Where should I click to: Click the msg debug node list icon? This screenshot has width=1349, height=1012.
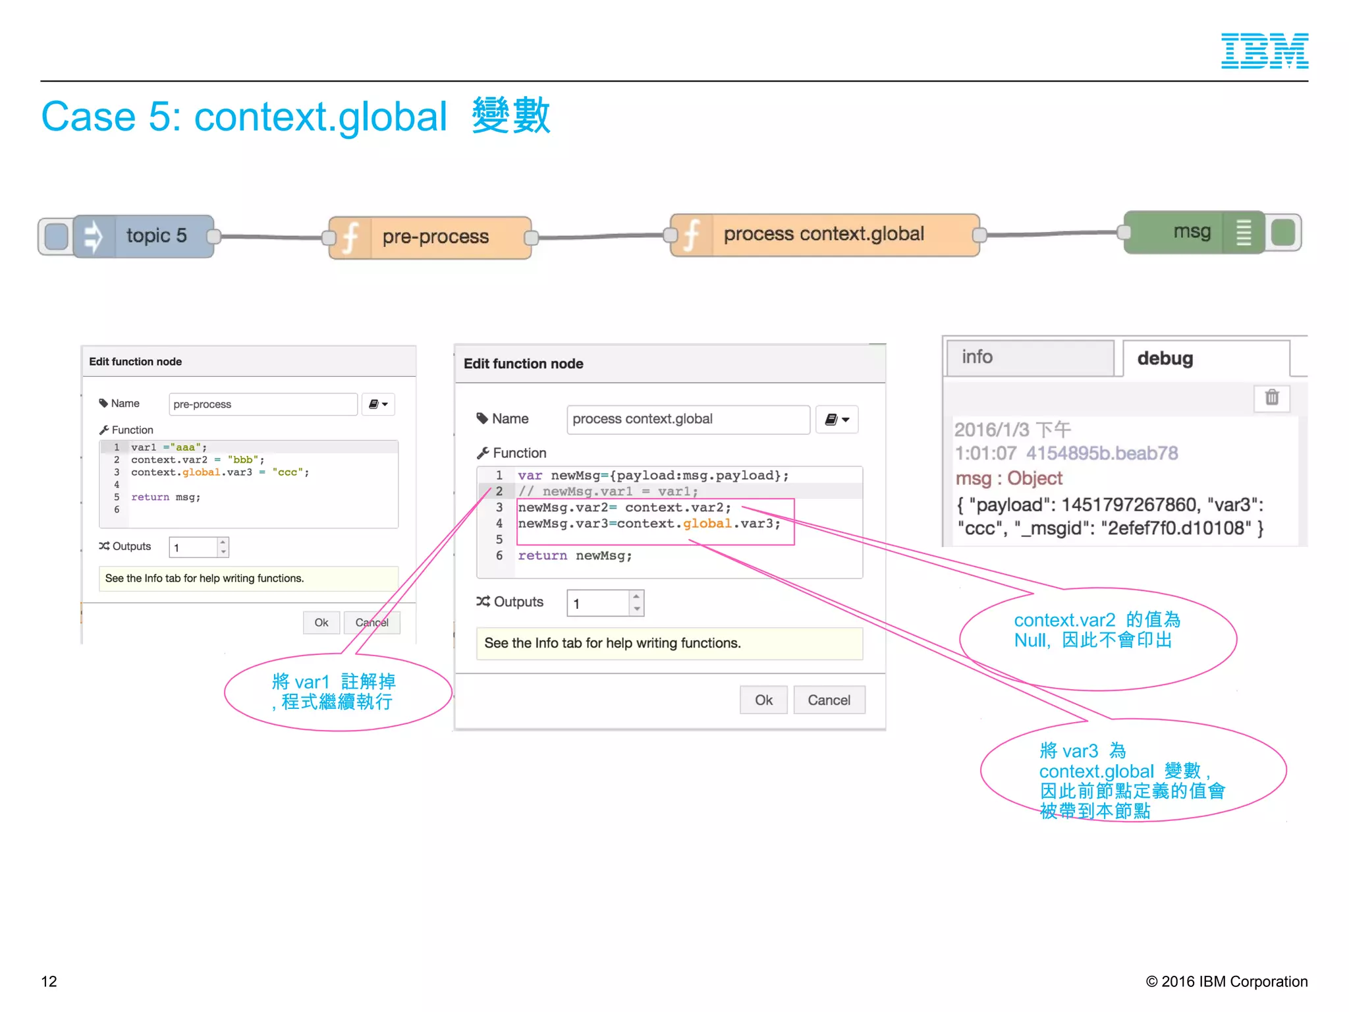coord(1243,233)
